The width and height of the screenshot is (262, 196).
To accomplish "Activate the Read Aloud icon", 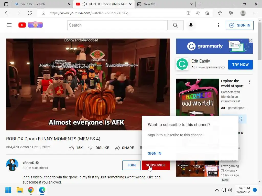I will (198, 13).
